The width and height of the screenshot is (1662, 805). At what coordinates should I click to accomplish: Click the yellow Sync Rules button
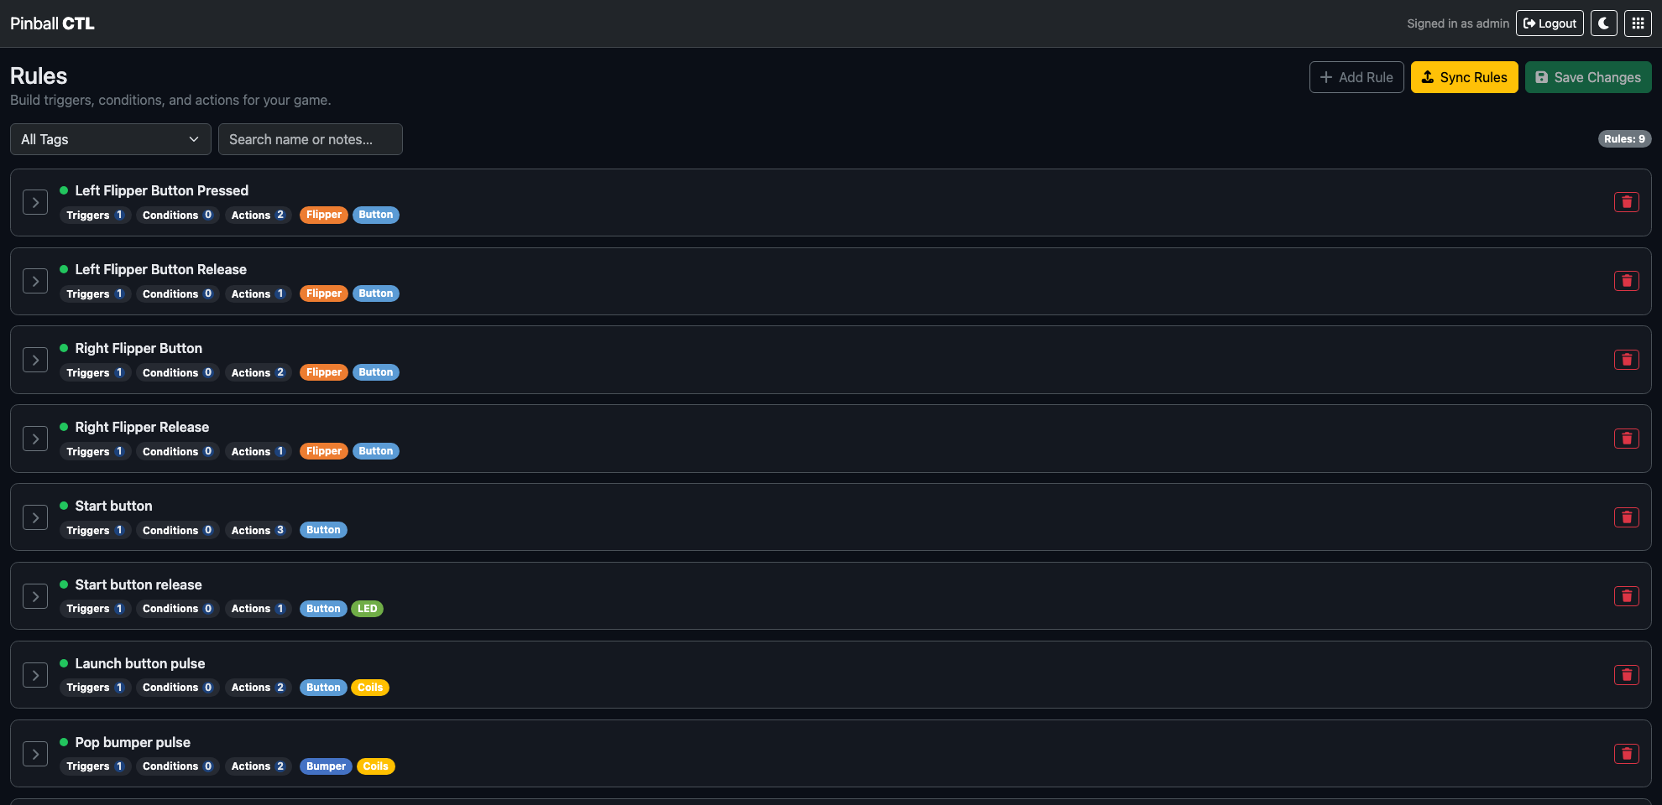pyautogui.click(x=1464, y=77)
